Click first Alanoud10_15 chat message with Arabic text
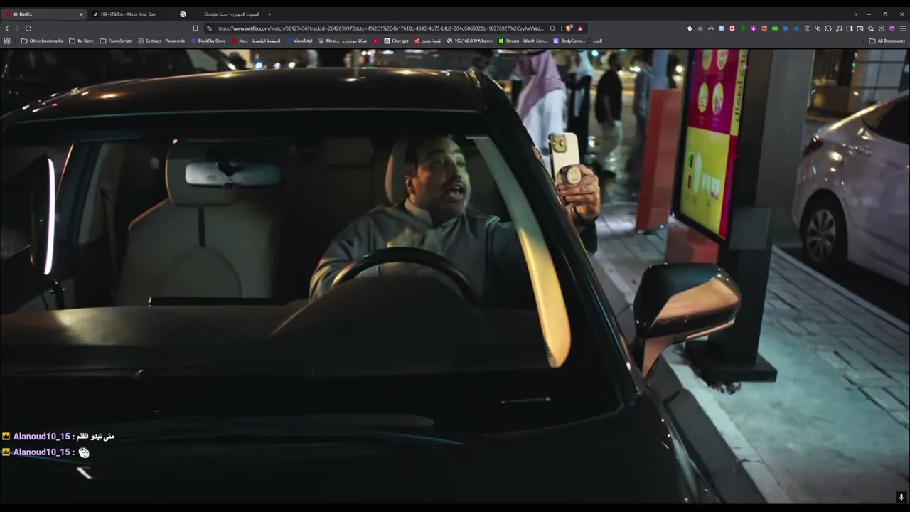This screenshot has height=512, width=910. [x=58, y=437]
